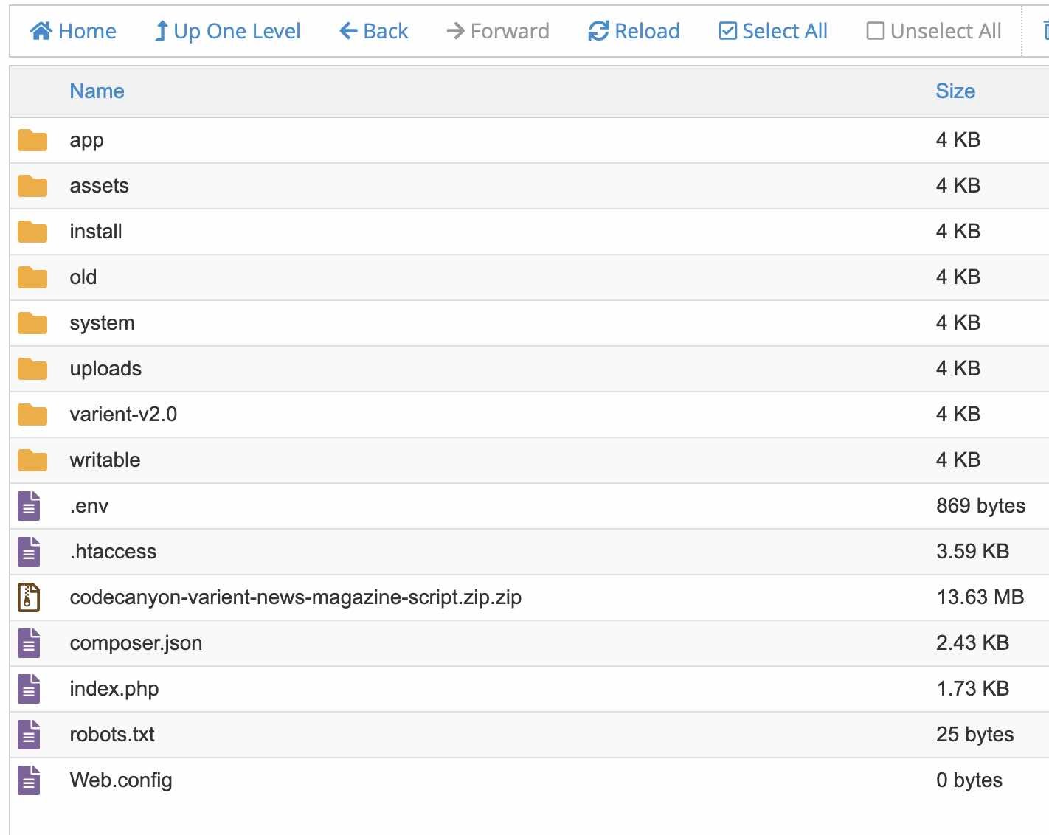Click the app folder icon
This screenshot has width=1049, height=835.
coord(32,140)
